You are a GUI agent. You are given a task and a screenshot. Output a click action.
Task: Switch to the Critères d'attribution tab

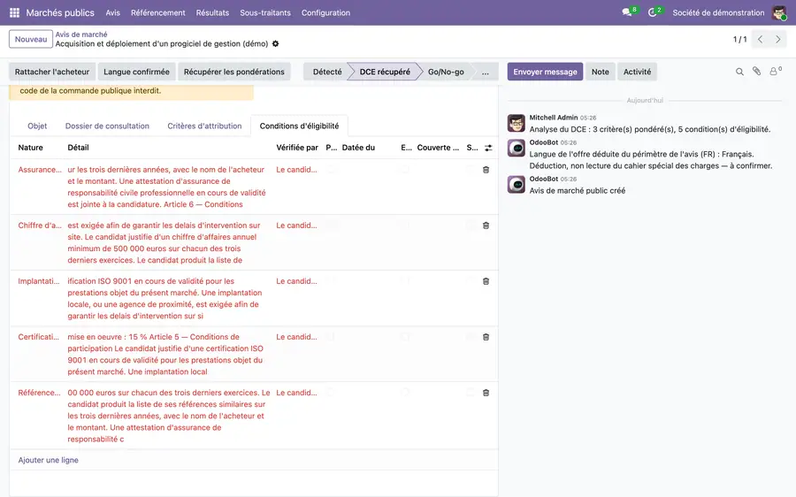tap(204, 126)
